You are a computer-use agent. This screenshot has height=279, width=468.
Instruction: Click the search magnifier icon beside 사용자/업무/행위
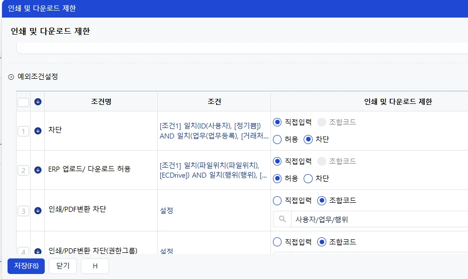282,219
